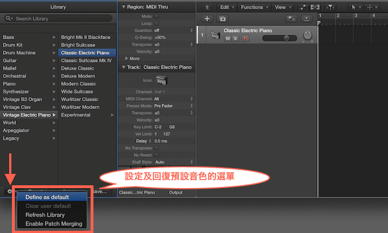Click the Vel Limit 127 value
Viewport: 388px width, 233px height.
click(x=166, y=134)
